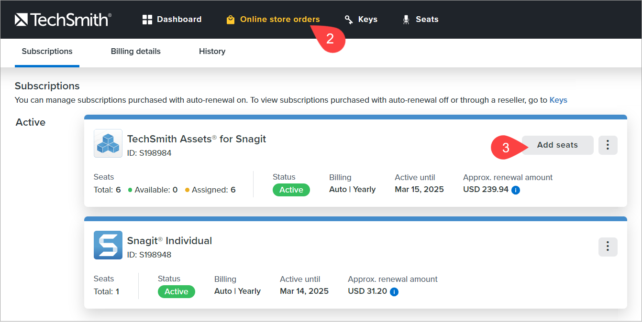
Task: Switch to the Subscriptions tab
Action: click(47, 52)
